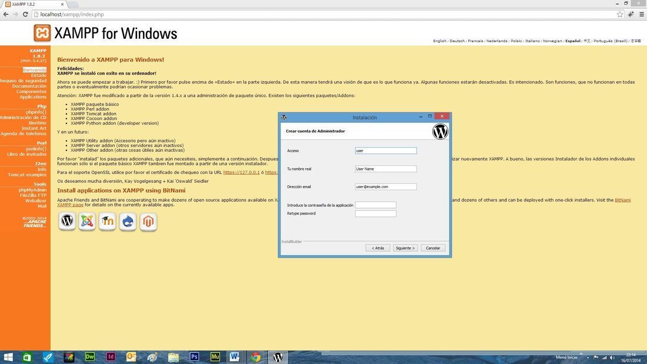Viewport: 647px width, 364px height.
Task: Open Outlook from the taskbar
Action: (x=131, y=357)
